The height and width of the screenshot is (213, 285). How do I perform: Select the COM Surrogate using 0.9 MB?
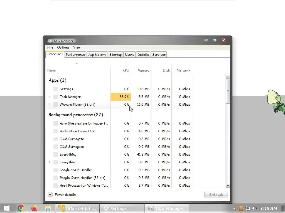pos(119,147)
